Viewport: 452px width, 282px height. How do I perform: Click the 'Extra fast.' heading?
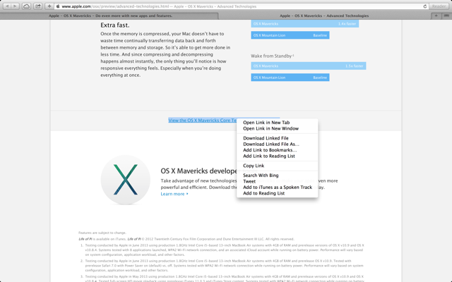click(x=115, y=25)
